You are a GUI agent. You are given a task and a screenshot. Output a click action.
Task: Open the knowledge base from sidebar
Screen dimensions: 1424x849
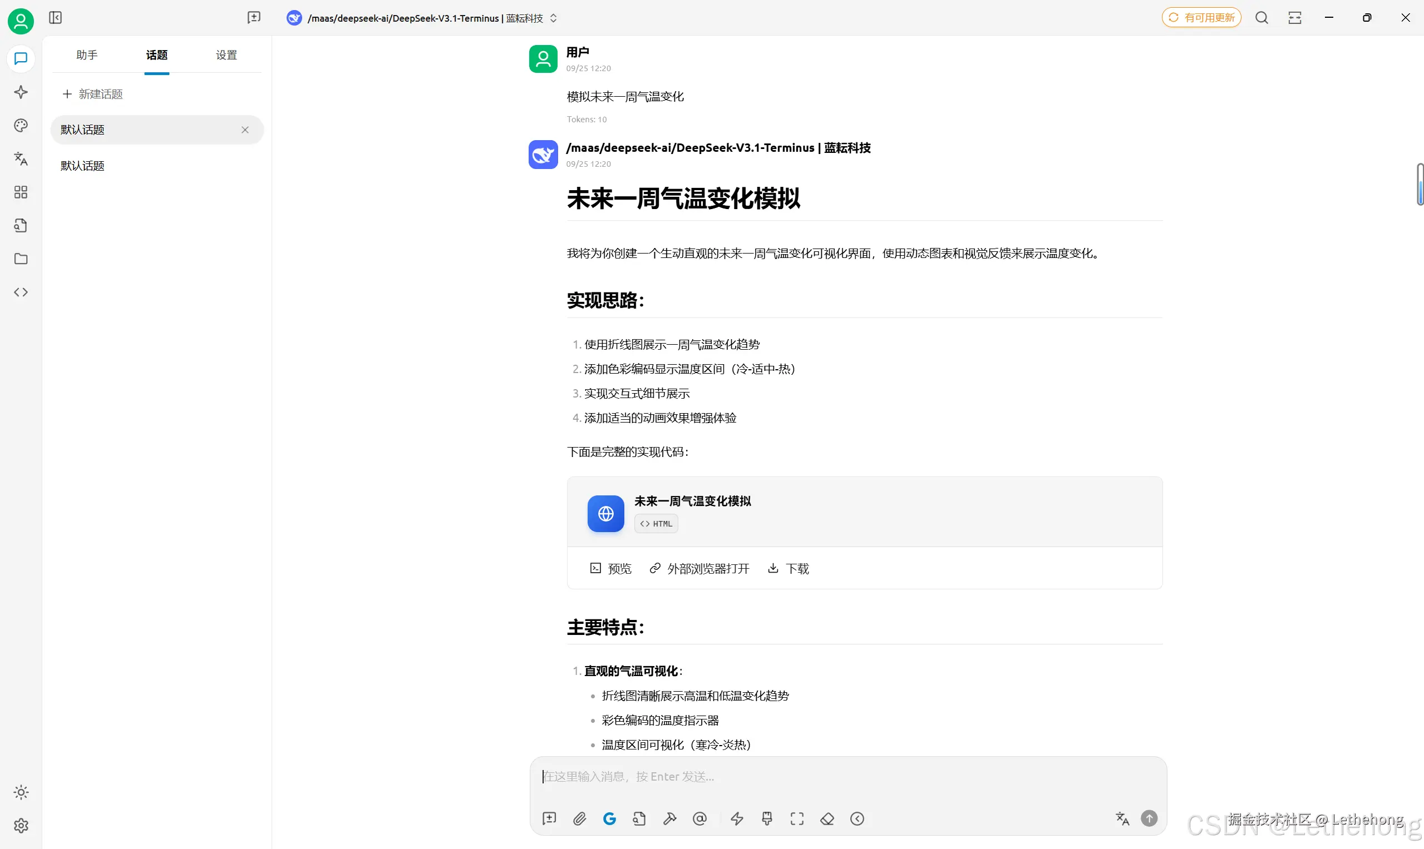[21, 225]
